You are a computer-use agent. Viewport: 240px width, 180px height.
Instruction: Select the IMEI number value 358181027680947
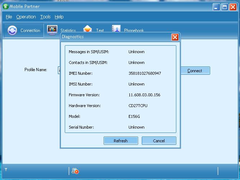click(145, 73)
